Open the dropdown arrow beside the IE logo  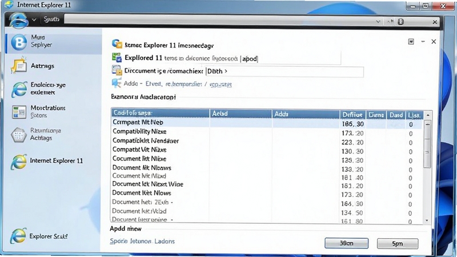click(34, 20)
